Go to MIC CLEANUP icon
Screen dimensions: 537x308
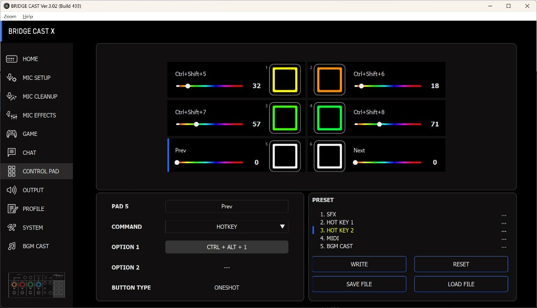(12, 97)
